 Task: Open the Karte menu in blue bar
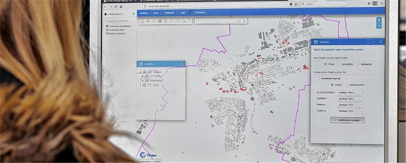pyautogui.click(x=156, y=12)
